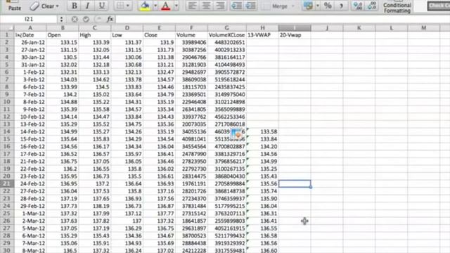Apply the percent style

click(328, 6)
